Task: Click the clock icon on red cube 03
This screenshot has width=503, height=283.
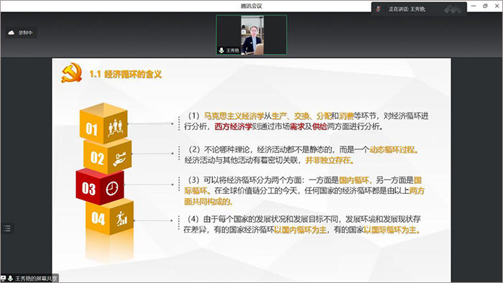Action: [x=112, y=188]
